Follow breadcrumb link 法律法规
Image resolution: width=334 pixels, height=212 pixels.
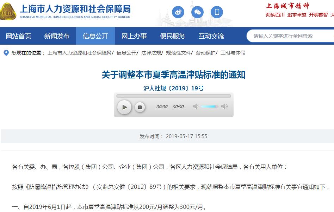151,53
